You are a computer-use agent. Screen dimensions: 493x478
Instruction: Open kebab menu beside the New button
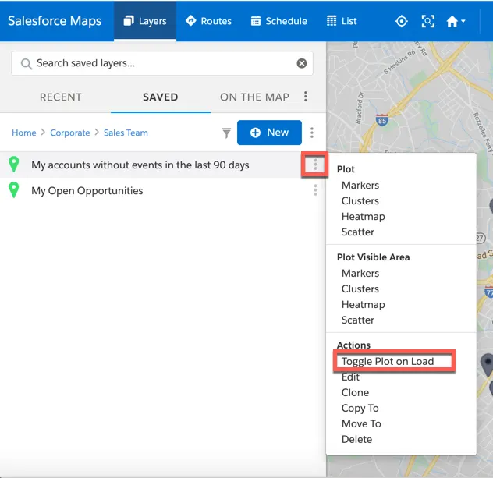(x=312, y=133)
